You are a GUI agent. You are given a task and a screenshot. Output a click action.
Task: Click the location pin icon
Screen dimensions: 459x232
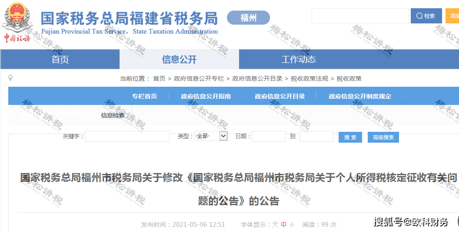(10, 78)
